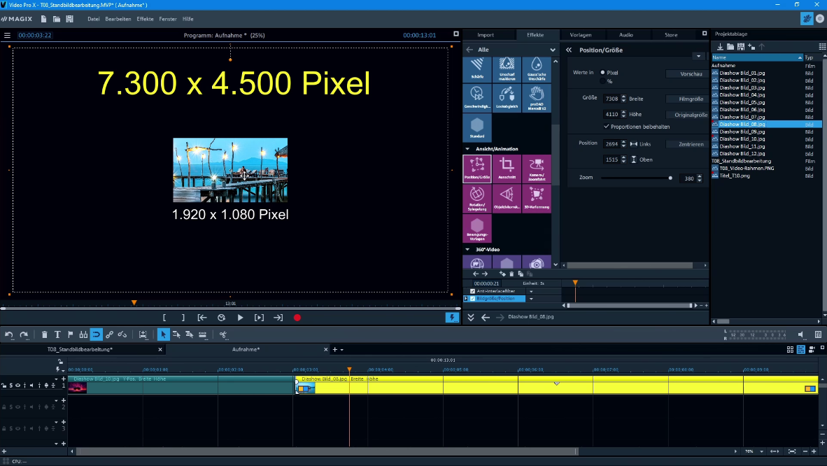
Task: Open the Effekte menu in the menu bar
Action: pyautogui.click(x=145, y=19)
